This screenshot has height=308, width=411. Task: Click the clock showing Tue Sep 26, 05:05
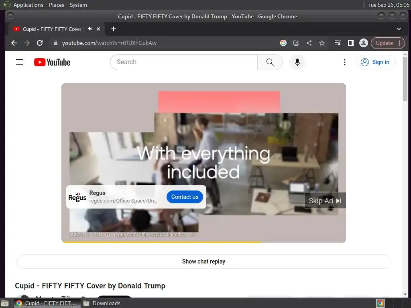[x=388, y=5]
